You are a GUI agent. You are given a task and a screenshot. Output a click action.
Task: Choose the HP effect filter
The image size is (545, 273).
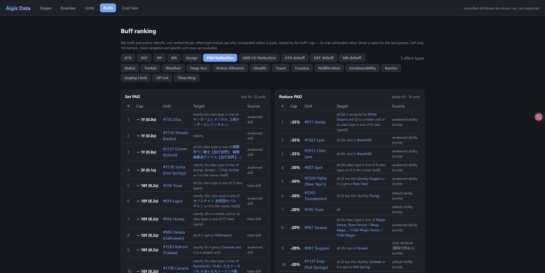coord(160,58)
